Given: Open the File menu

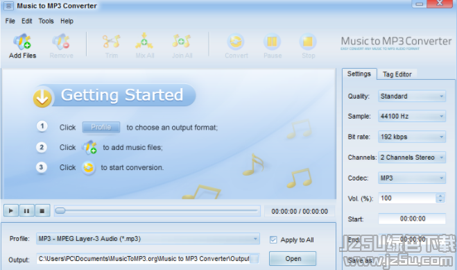Looking at the screenshot, I should click(10, 21).
